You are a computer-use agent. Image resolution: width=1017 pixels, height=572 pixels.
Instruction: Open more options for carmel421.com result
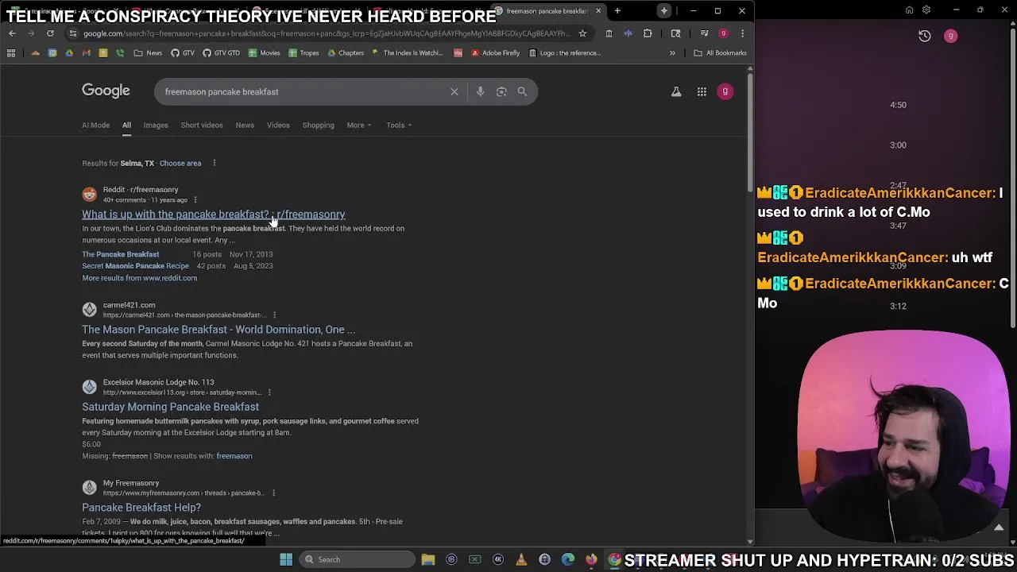tap(274, 315)
